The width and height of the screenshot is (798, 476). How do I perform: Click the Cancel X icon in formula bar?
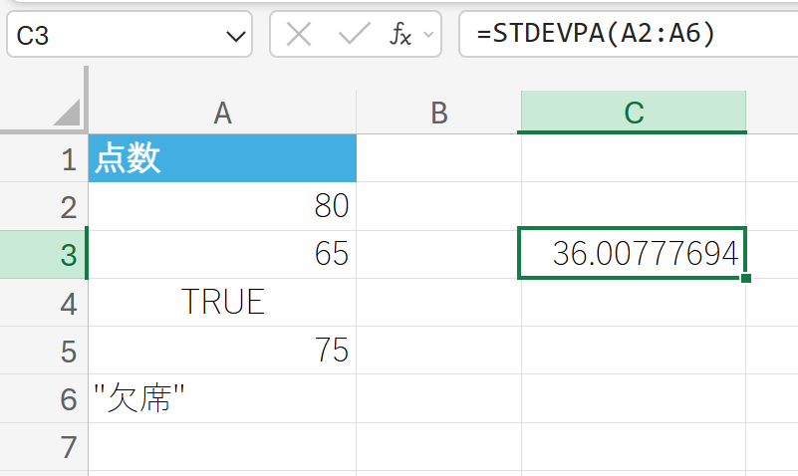click(x=299, y=36)
